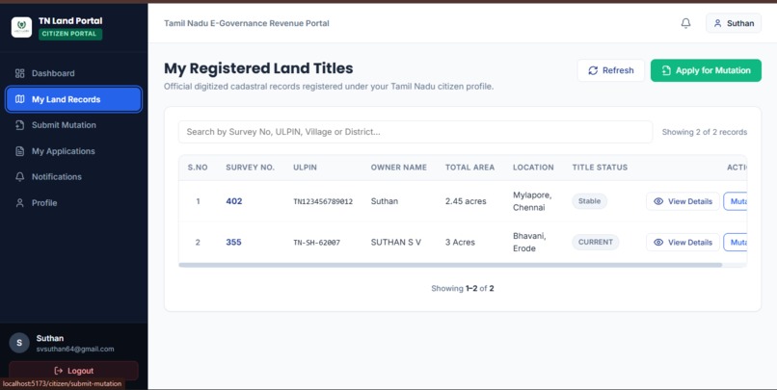777x390 pixels.
Task: Click the svsuthan64@gmail.com email text
Action: (75, 349)
